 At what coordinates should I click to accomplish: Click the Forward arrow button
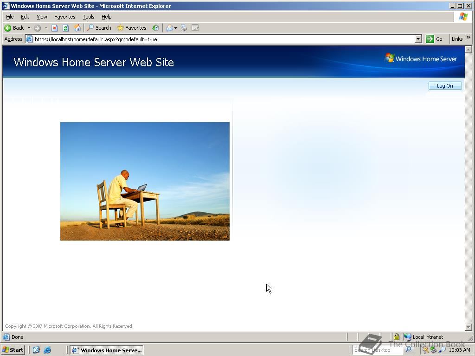click(37, 28)
